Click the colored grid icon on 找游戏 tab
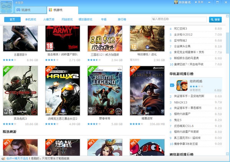The image size is (230, 162). 51,10
